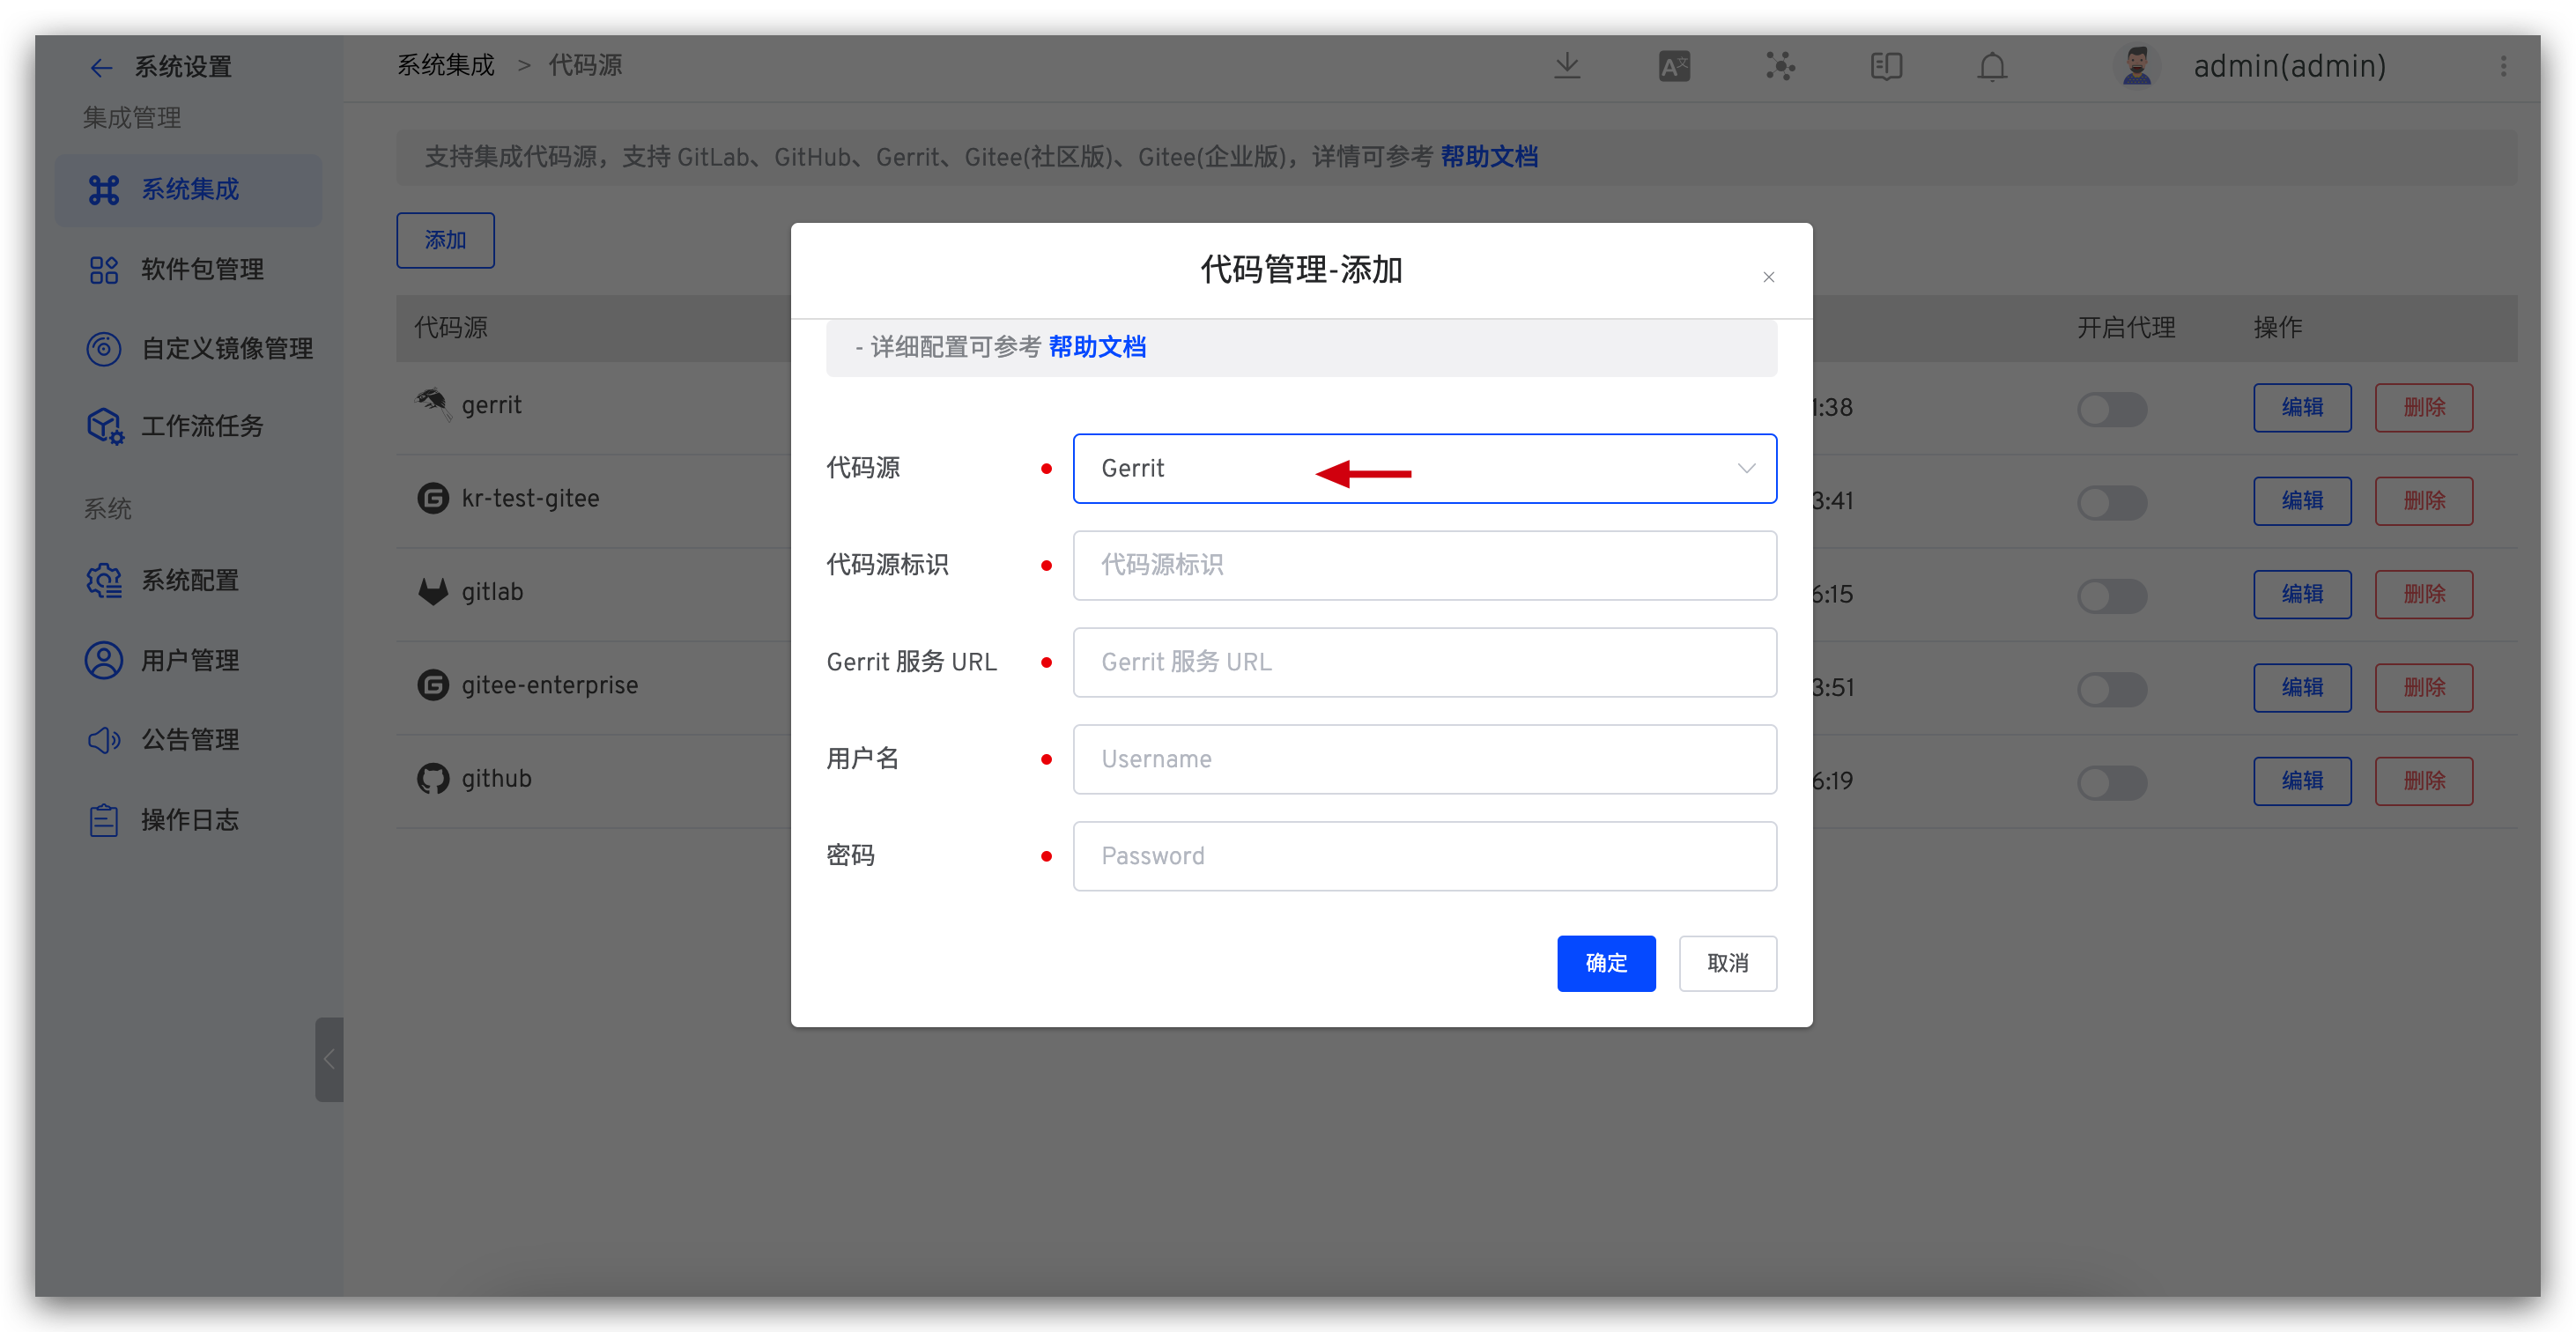This screenshot has height=1332, width=2576.
Task: Go back using the arrow beside 系统设置
Action: (x=100, y=67)
